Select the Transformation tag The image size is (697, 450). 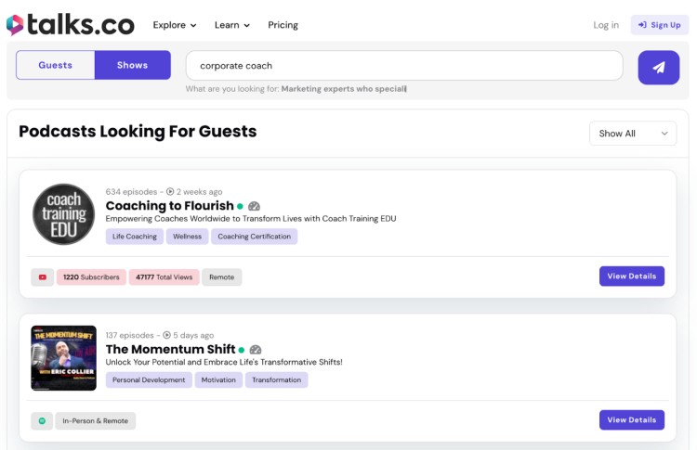(277, 379)
